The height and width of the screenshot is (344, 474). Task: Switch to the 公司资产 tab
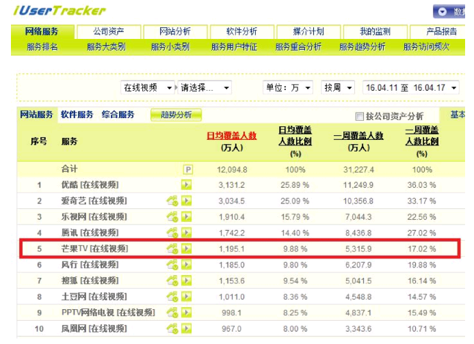point(108,32)
